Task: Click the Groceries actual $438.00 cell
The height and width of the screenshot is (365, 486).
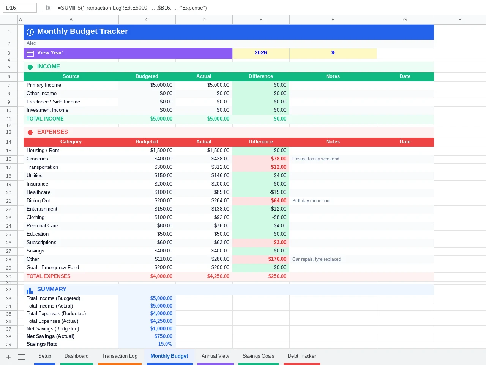Action: tap(204, 159)
